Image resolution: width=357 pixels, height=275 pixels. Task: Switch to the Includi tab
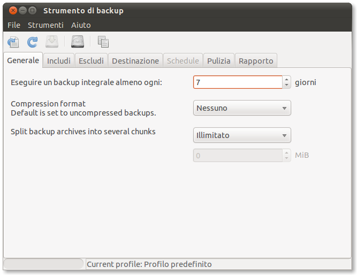click(59, 61)
